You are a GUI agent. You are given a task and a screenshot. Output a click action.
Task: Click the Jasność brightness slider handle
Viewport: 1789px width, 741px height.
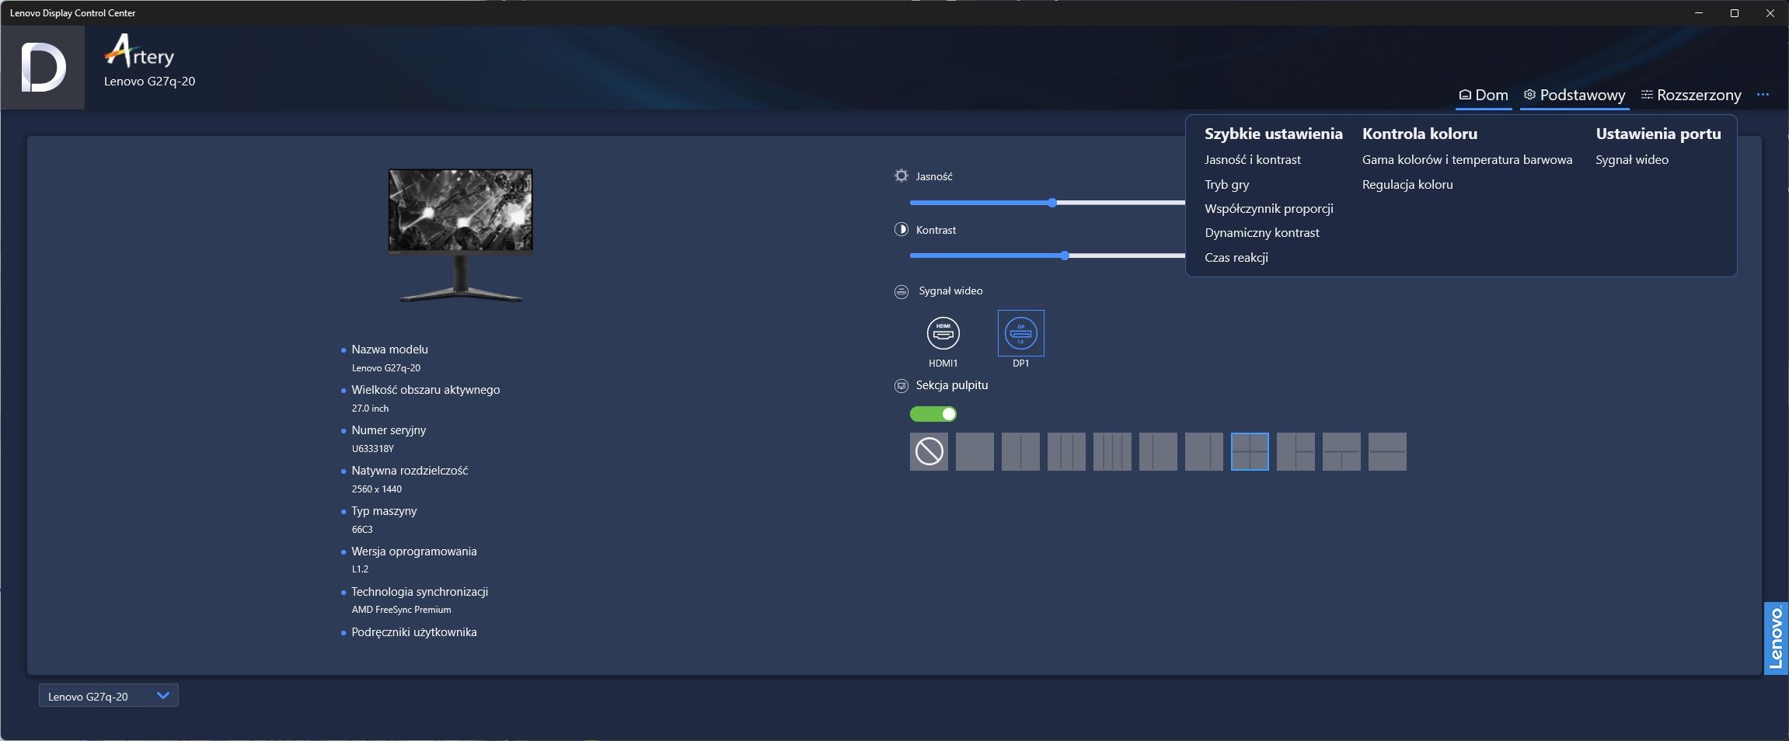pos(1051,203)
